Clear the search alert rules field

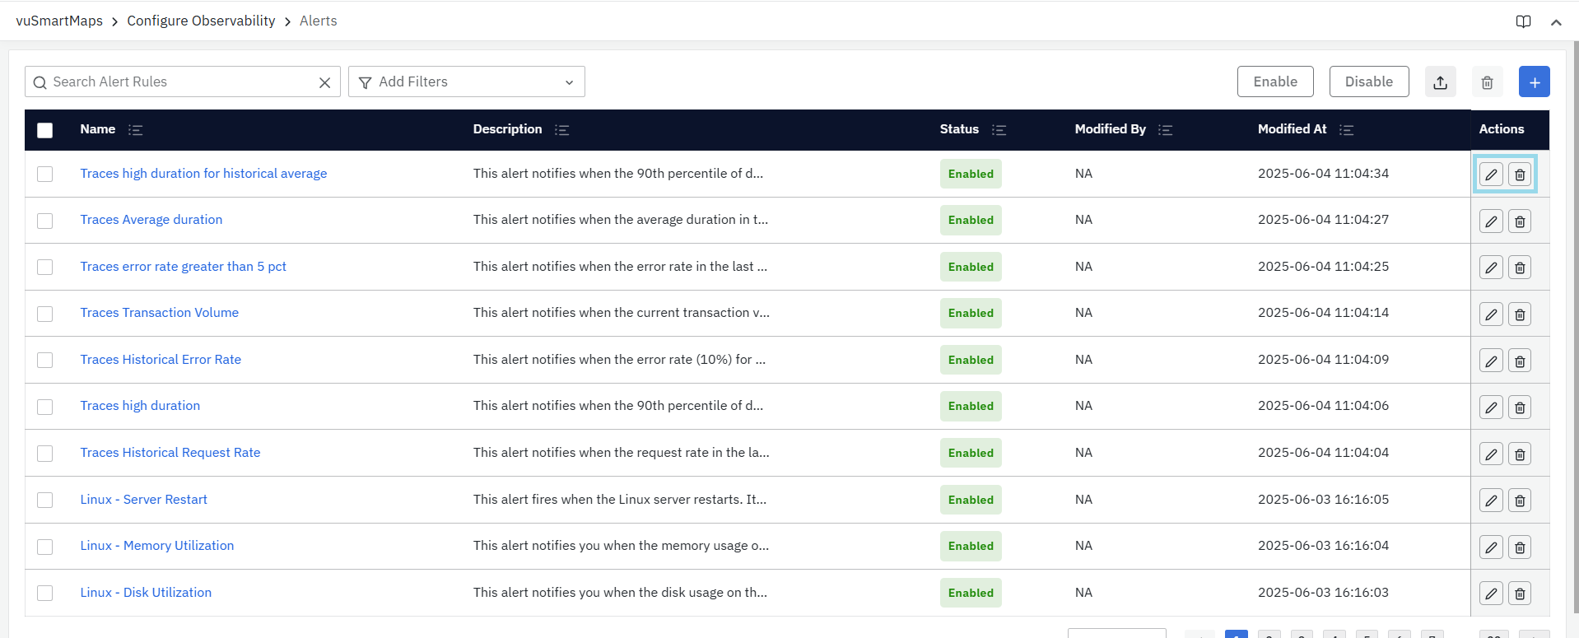tap(324, 82)
